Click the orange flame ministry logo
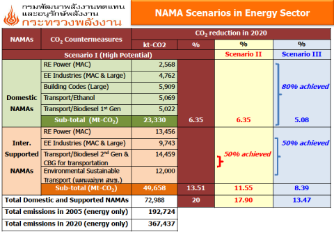The width and height of the screenshot is (334, 250). click(11, 16)
